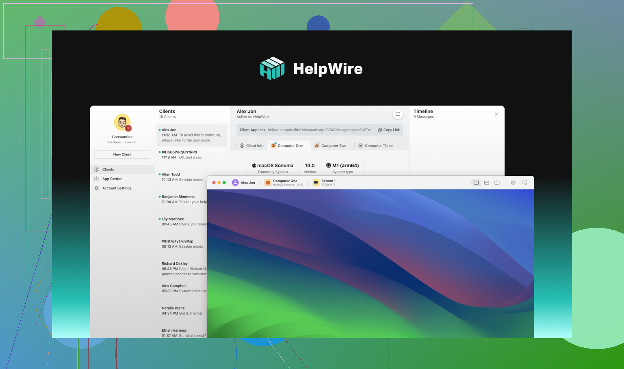Viewport: 624px width, 369px height.
Task: Click the Clients sidebar person icon
Action: (x=97, y=170)
